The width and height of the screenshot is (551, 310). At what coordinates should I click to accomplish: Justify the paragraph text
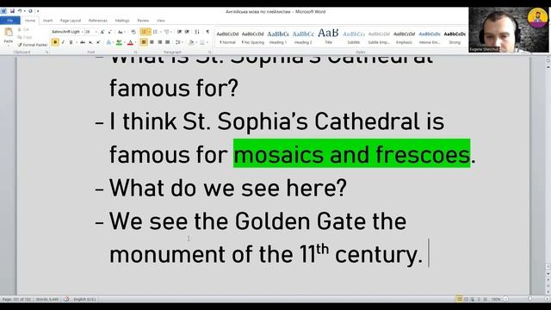coord(168,42)
